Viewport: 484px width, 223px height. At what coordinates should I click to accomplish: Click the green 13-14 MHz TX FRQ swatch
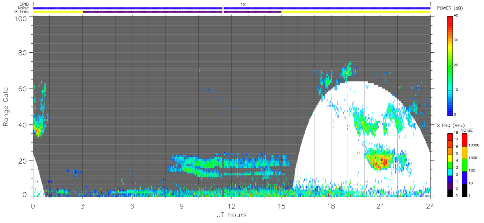450,165
